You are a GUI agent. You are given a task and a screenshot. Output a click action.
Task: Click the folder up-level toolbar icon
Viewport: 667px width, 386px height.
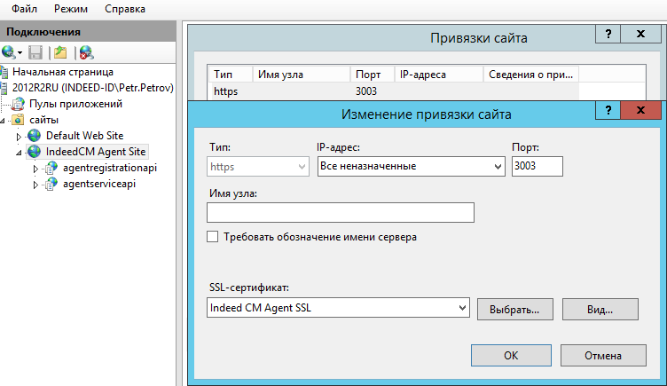[x=60, y=52]
